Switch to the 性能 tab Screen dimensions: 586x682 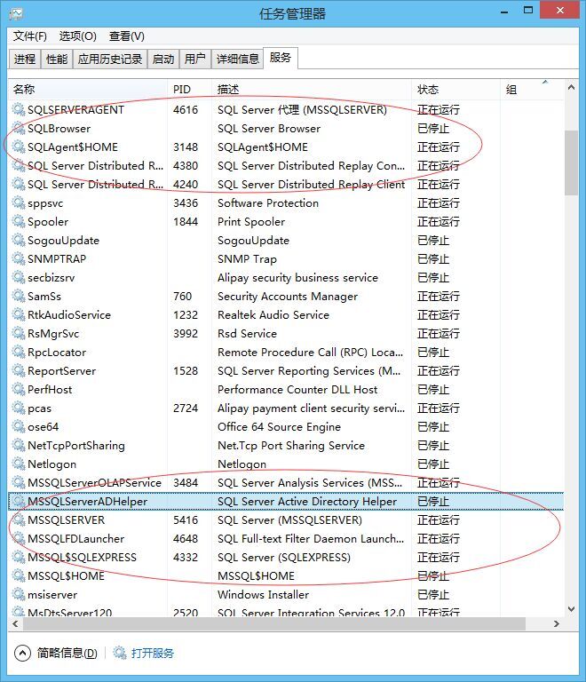point(57,59)
